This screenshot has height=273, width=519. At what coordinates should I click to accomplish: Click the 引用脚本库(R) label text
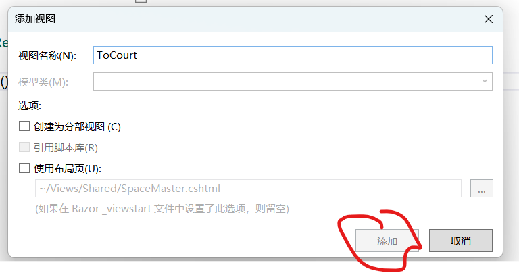[66, 147]
